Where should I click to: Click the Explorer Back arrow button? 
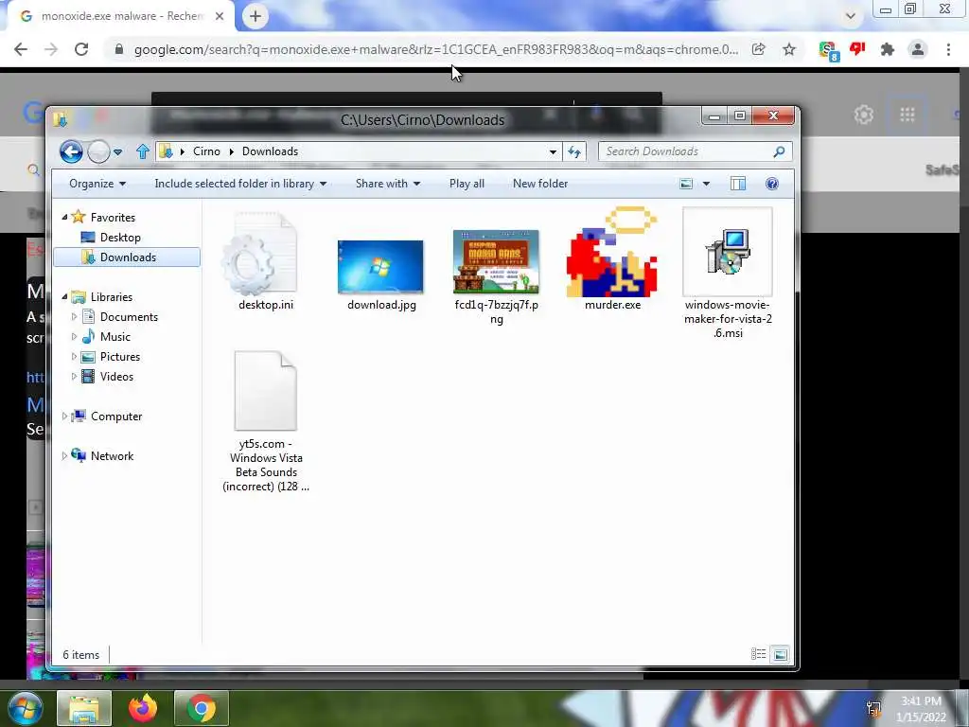point(71,151)
